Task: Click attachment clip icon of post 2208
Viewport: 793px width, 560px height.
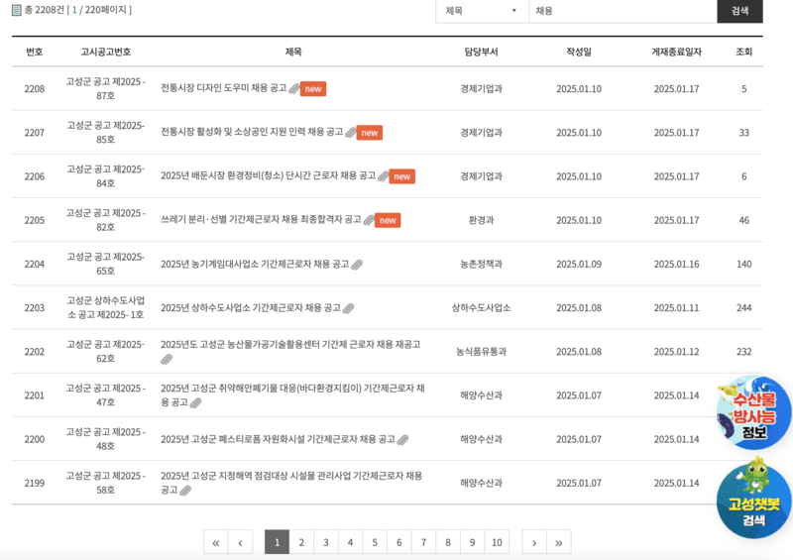Action: coord(294,89)
